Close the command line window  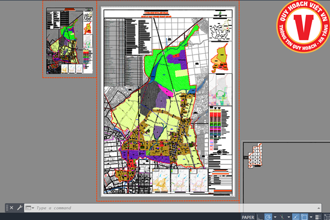coord(12,208)
